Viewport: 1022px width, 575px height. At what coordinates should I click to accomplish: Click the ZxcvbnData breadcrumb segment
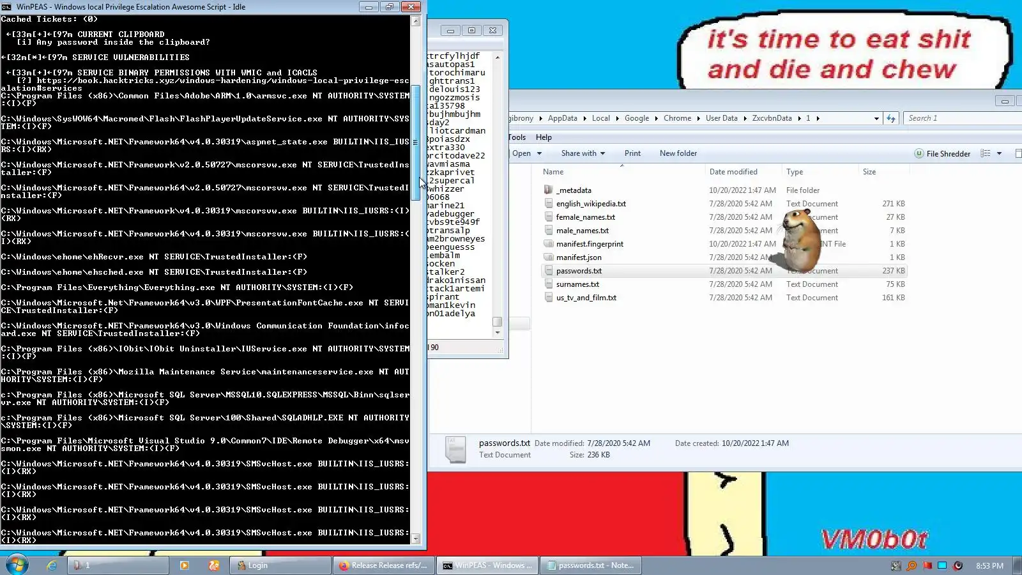(772, 118)
